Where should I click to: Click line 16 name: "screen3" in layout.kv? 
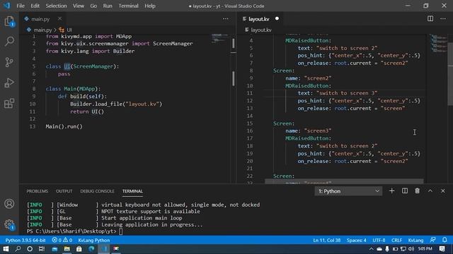tap(309, 131)
